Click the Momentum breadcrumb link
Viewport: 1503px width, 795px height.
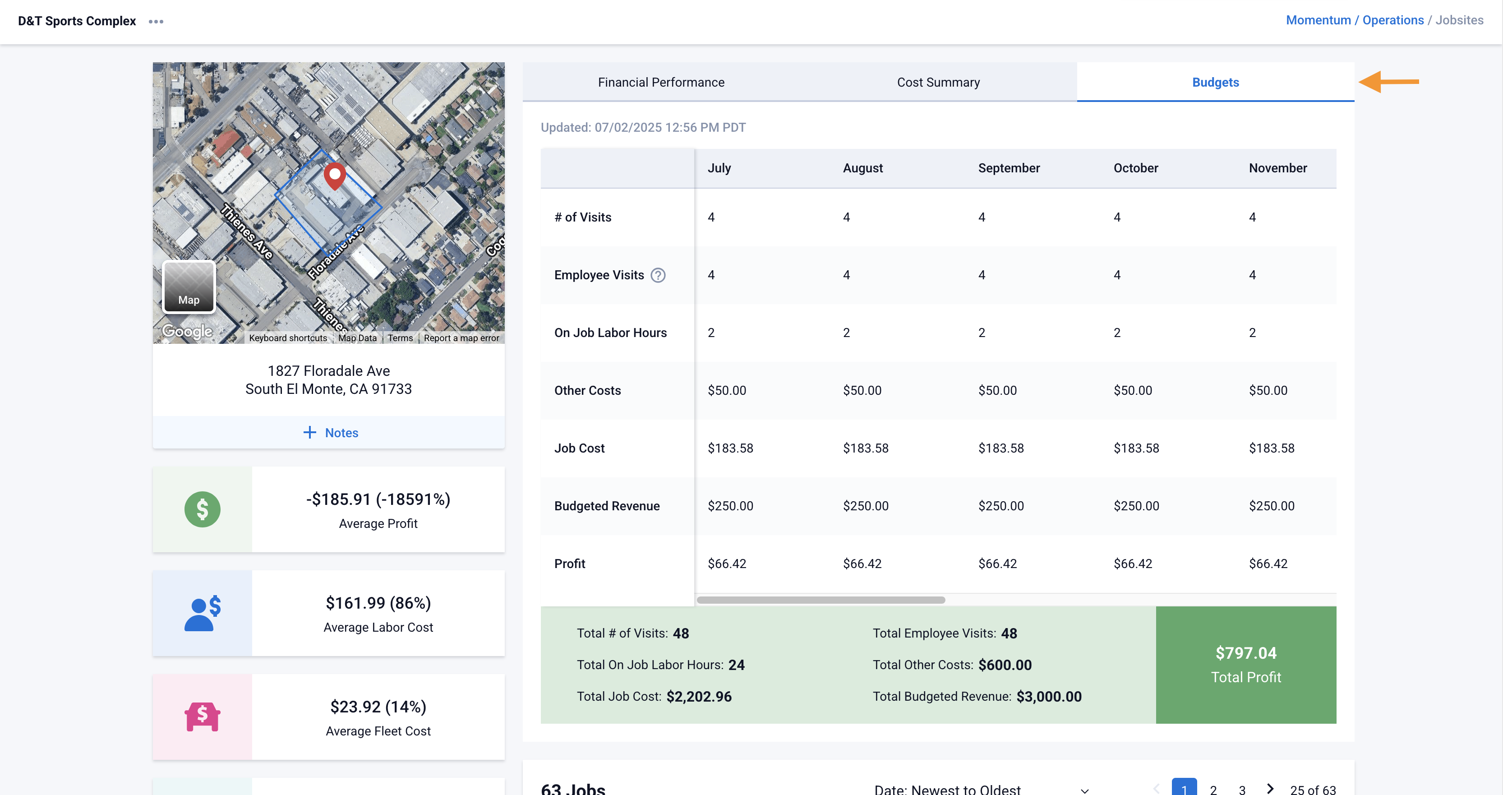pos(1318,20)
